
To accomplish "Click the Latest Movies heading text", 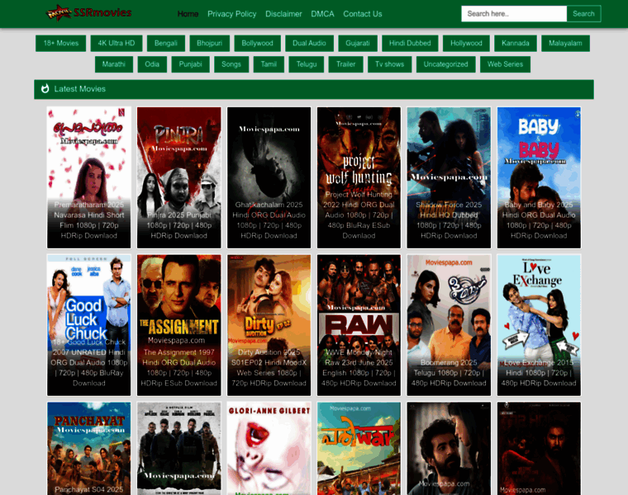I will click(x=79, y=89).
